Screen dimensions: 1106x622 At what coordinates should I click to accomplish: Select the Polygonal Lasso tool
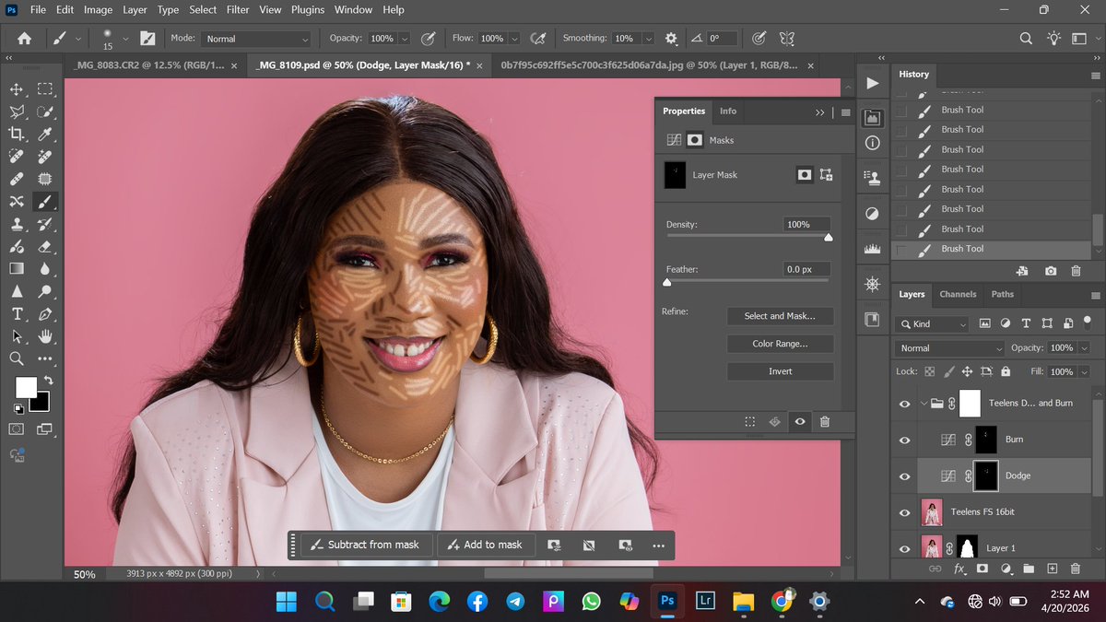[x=17, y=111]
